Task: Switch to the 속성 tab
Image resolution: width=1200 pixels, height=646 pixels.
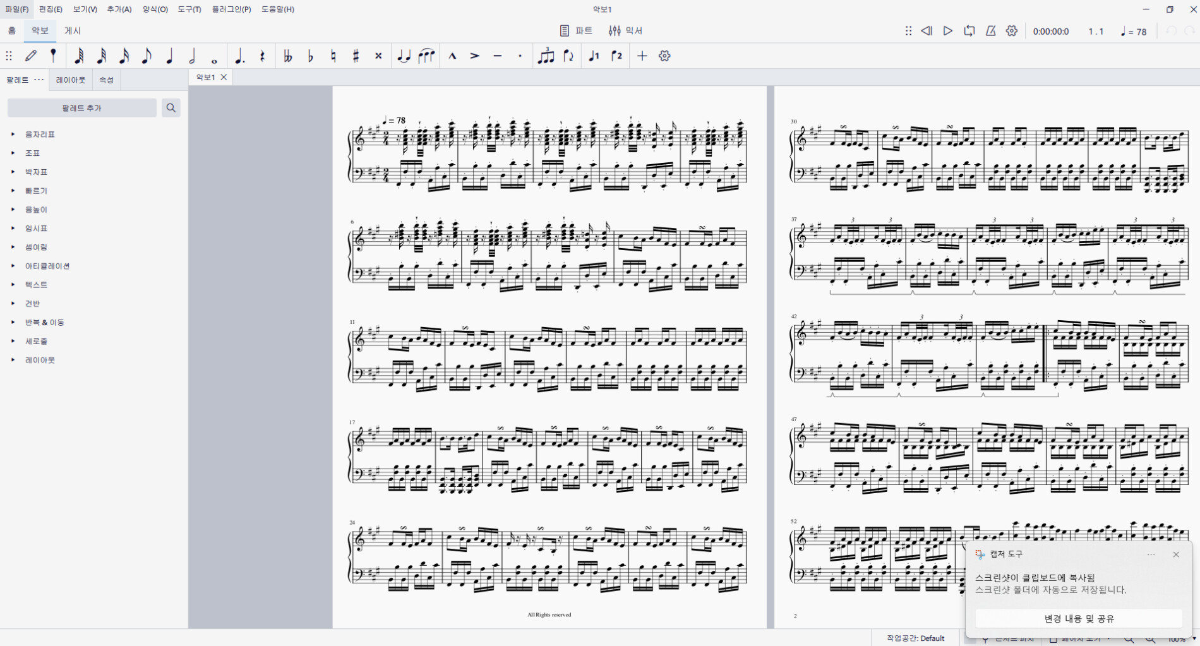Action: (x=106, y=80)
